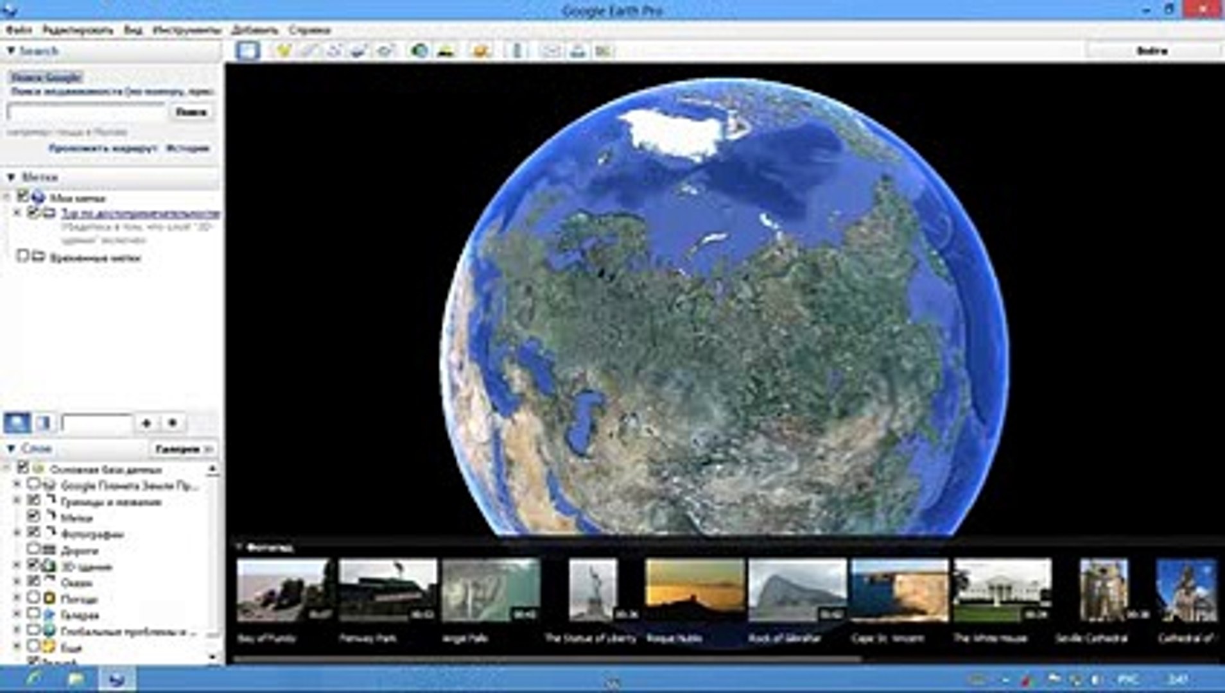Click the Google Earth taskbar icon

pos(117,679)
